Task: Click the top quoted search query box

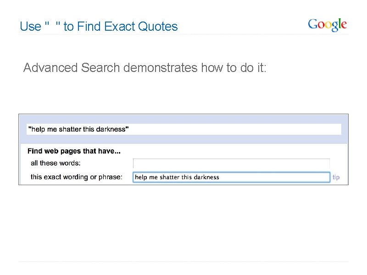Action: (x=183, y=129)
